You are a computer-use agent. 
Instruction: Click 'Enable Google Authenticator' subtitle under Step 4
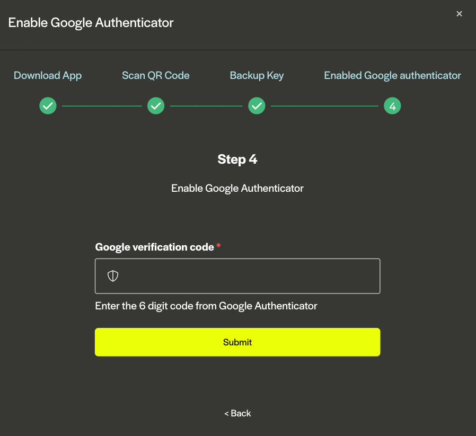click(x=237, y=189)
